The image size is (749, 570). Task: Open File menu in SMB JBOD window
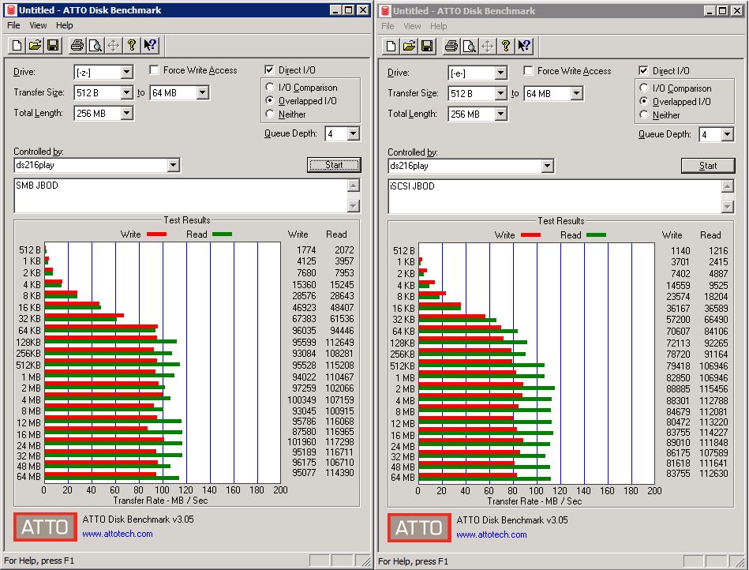point(13,25)
